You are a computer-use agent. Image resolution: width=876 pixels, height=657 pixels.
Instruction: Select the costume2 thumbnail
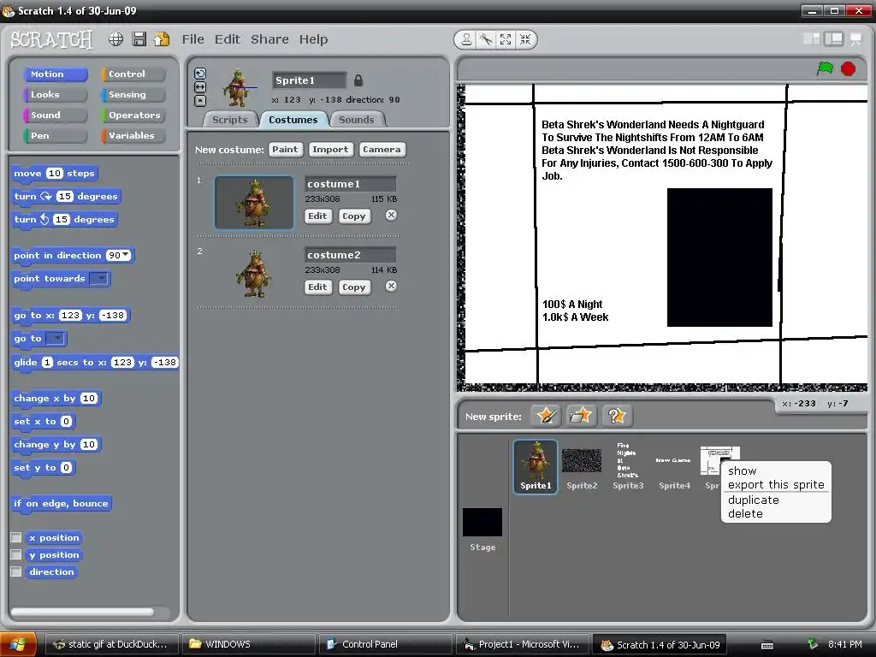tap(254, 274)
